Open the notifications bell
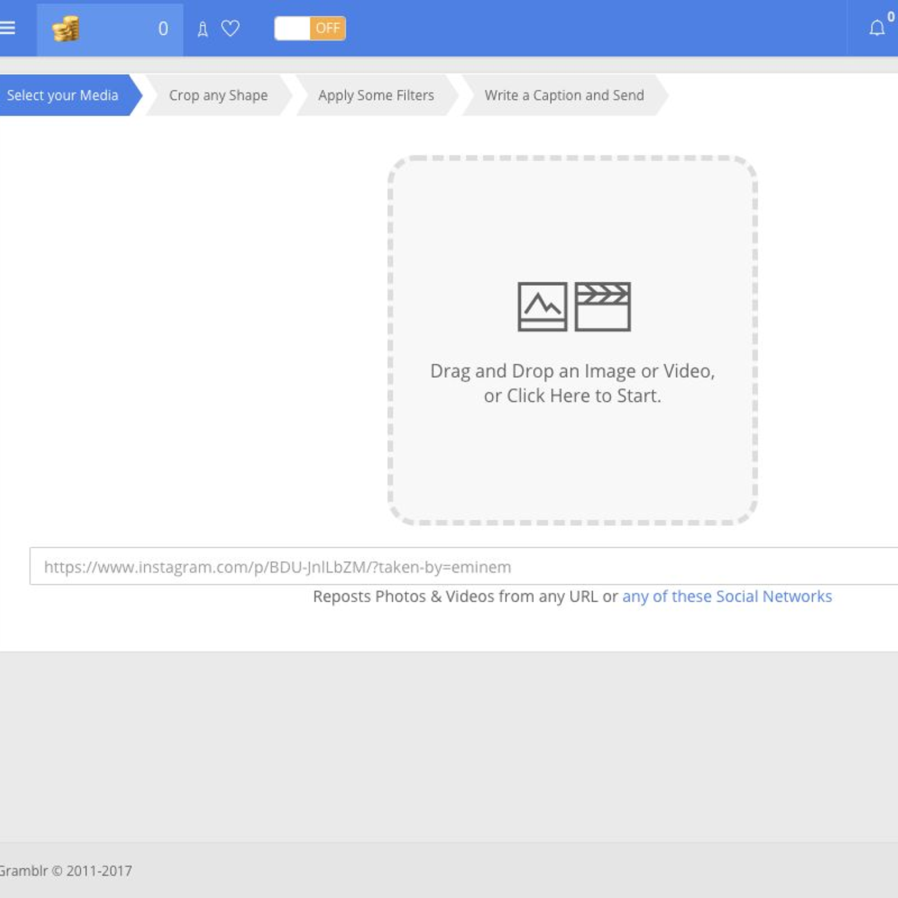This screenshot has height=898, width=898. 877,28
